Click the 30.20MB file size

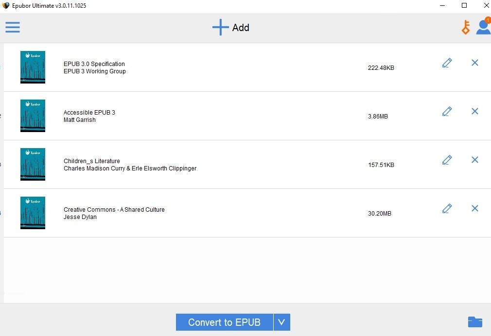[x=380, y=213]
